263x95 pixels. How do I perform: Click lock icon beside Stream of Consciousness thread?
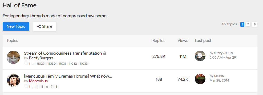pyautogui.click(x=105, y=53)
